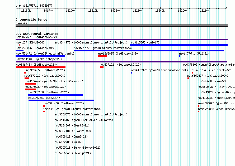
Task: Click nsv6371488 (Sedlazeck2020) label
Action: (x=63, y=103)
